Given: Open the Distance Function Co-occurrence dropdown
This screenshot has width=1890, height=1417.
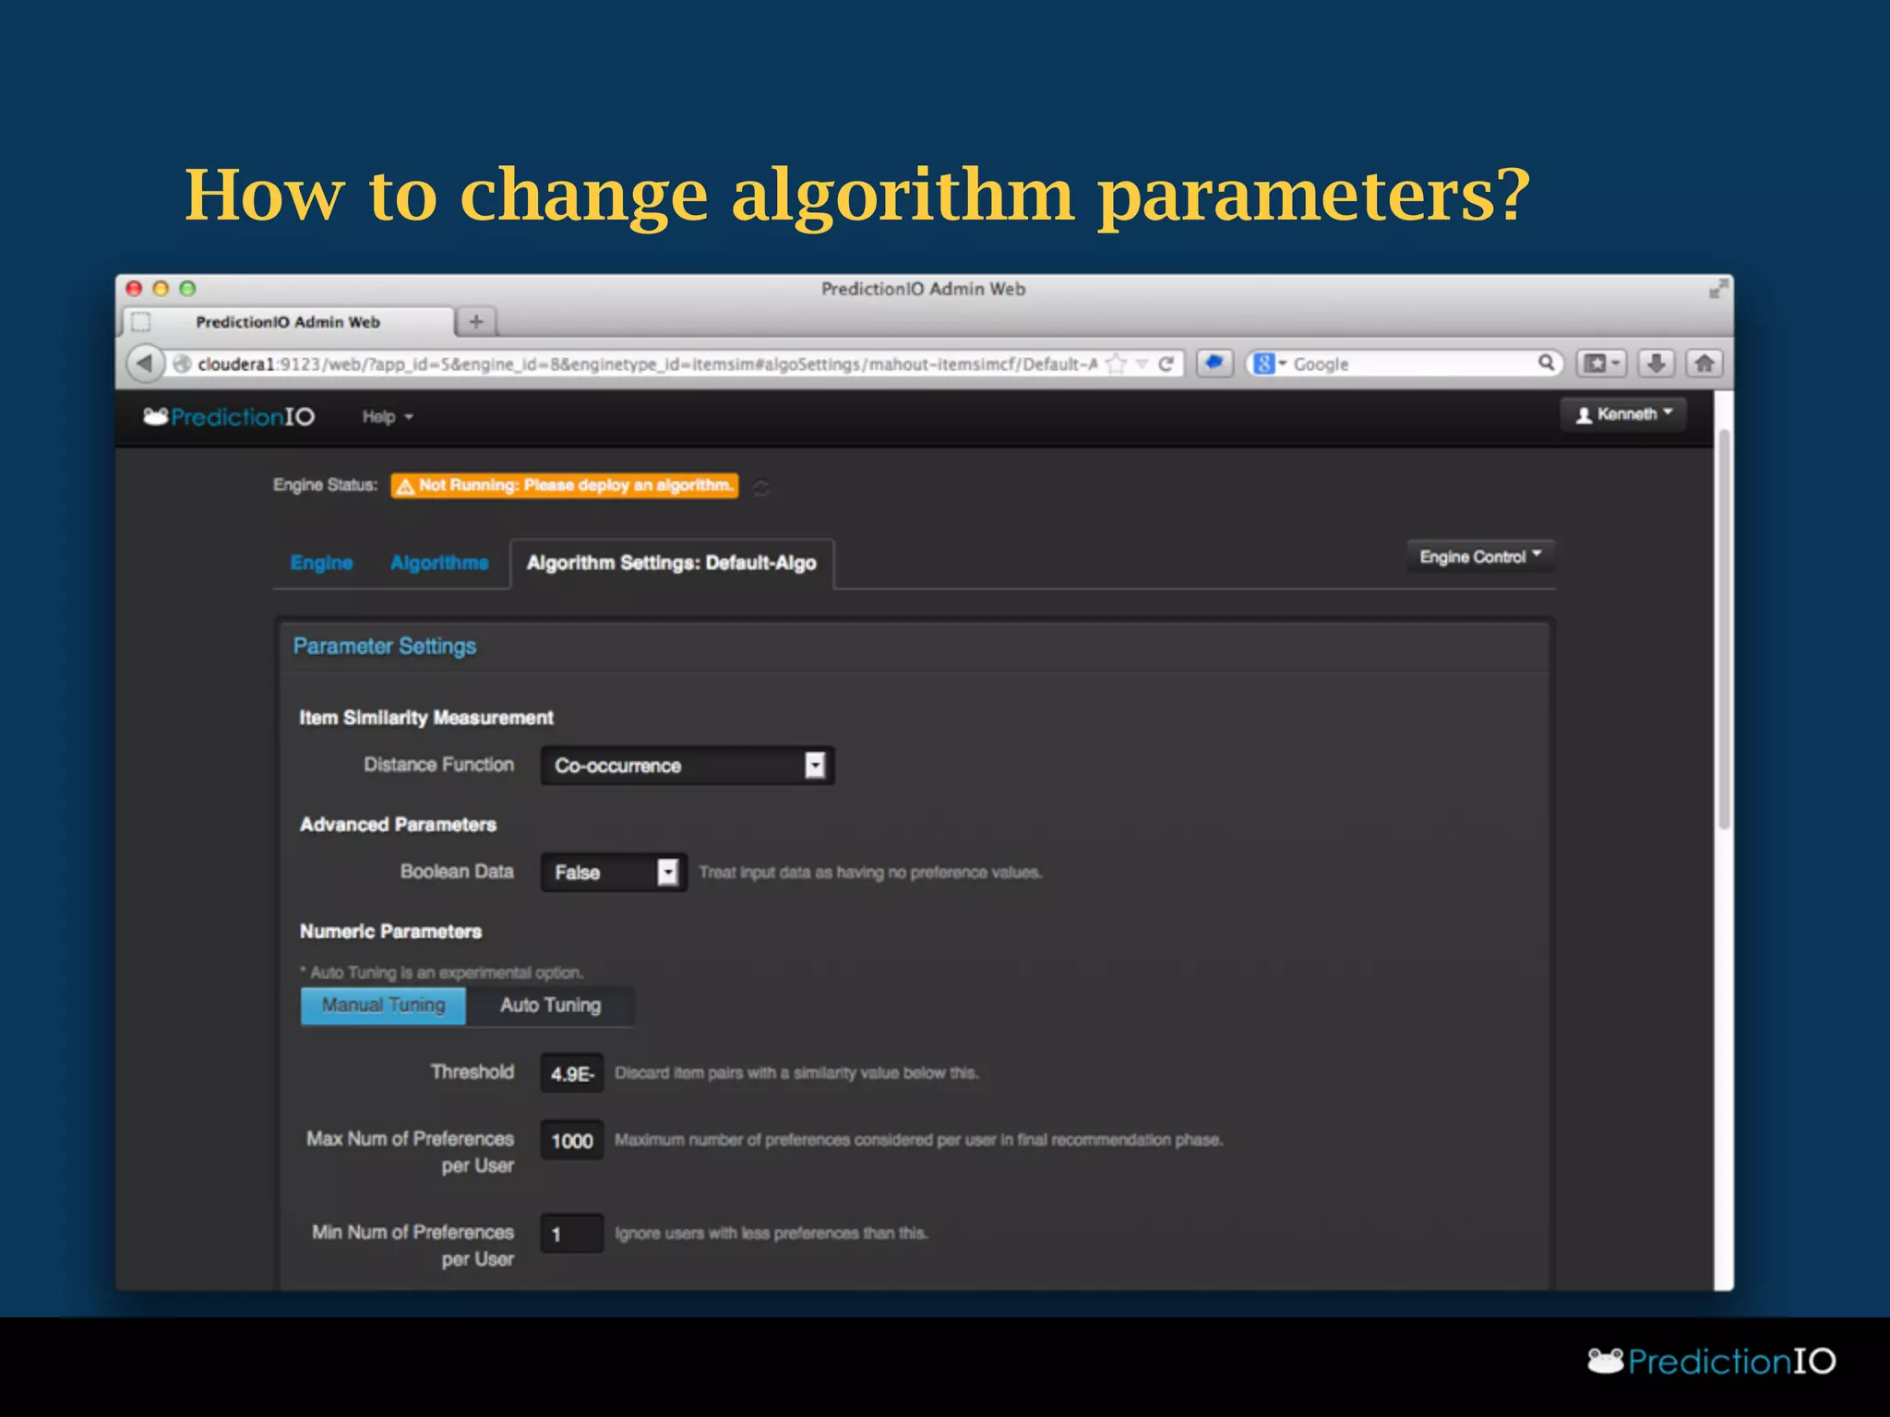Looking at the screenshot, I should (688, 766).
